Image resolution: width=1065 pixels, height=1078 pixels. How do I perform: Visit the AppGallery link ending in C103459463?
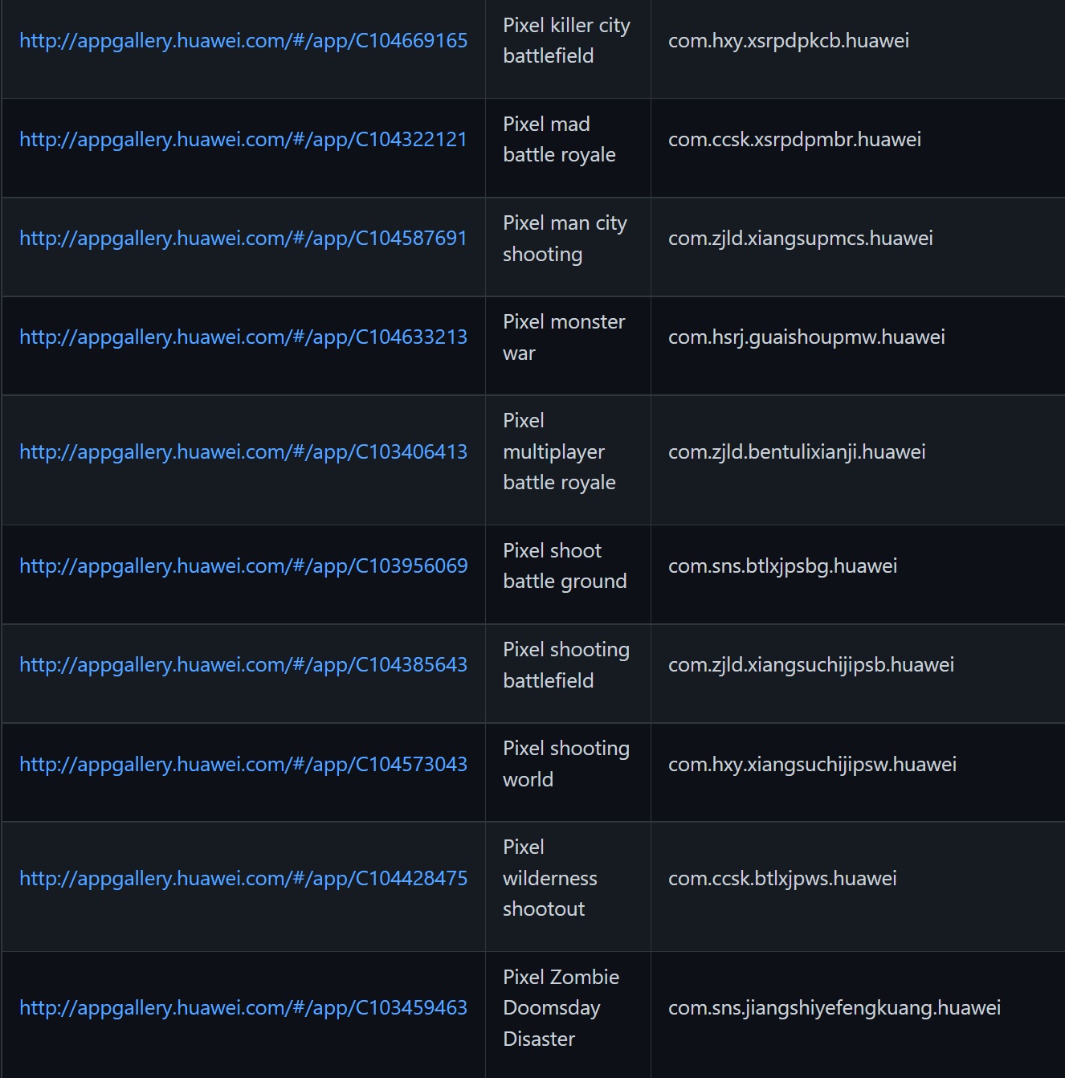[243, 1008]
